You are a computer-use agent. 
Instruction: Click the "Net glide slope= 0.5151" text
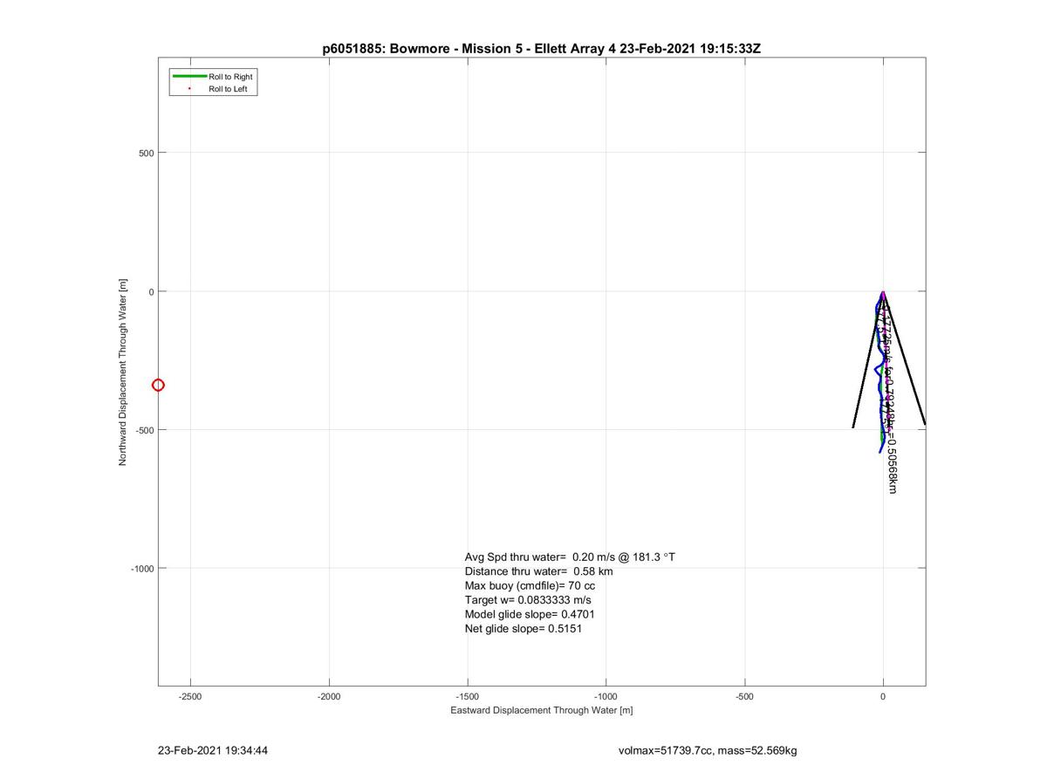pyautogui.click(x=523, y=628)
